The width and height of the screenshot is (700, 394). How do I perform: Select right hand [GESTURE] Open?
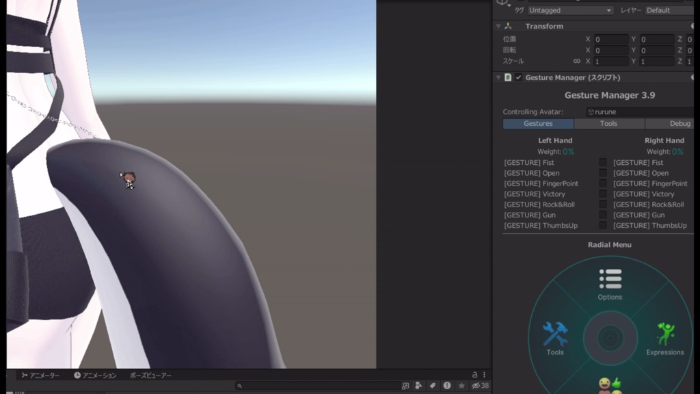click(641, 173)
